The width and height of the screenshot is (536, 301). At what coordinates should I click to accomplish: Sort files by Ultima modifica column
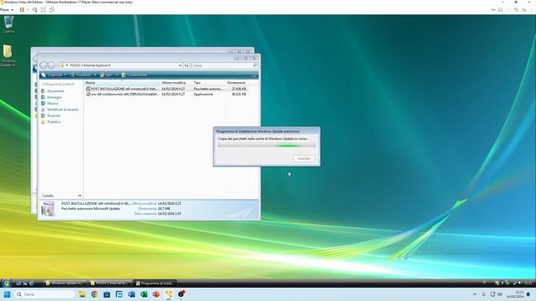pyautogui.click(x=177, y=83)
